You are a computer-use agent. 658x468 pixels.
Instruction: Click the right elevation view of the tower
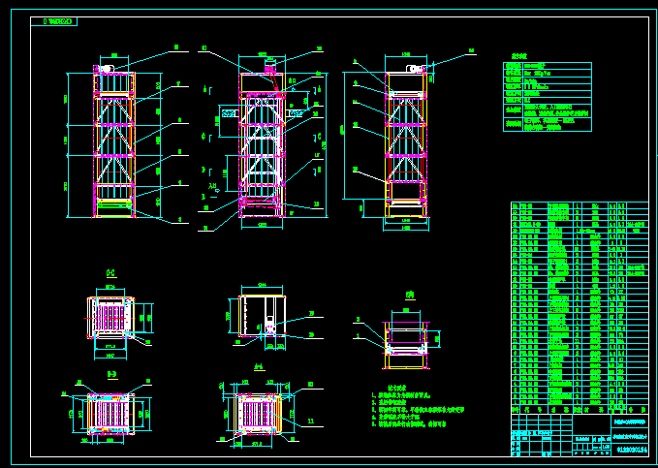click(406, 141)
